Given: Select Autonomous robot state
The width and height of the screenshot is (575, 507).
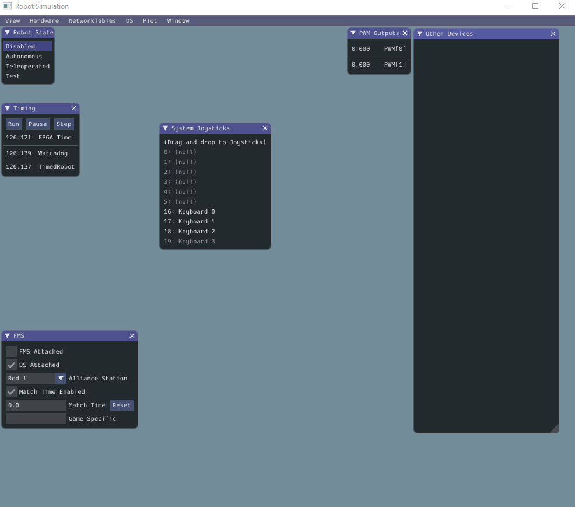Looking at the screenshot, I should point(28,56).
